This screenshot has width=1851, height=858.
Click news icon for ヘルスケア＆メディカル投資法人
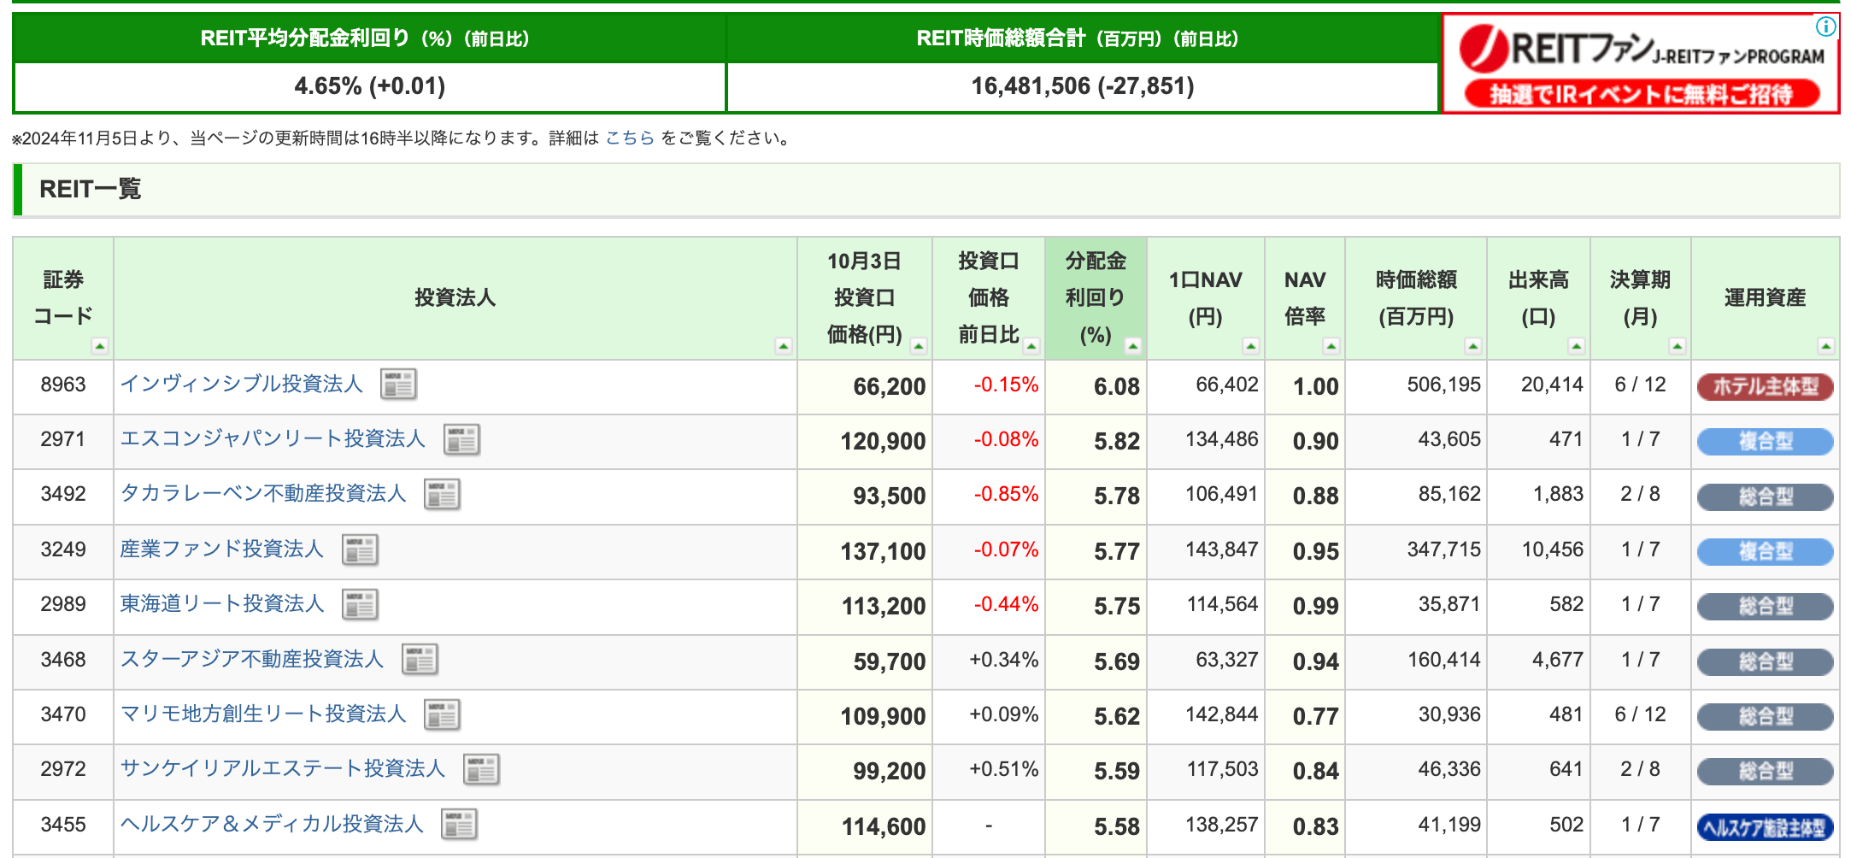point(459,825)
